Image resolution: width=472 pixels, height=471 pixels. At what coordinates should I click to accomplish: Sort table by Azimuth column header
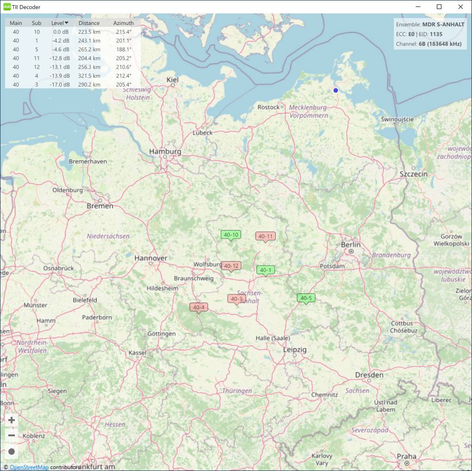123,23
